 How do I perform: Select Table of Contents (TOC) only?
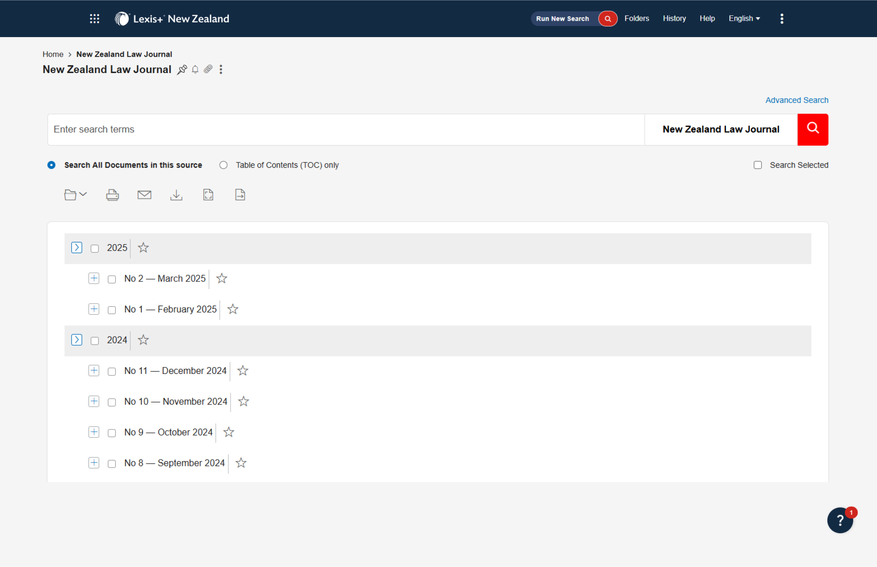(223, 165)
